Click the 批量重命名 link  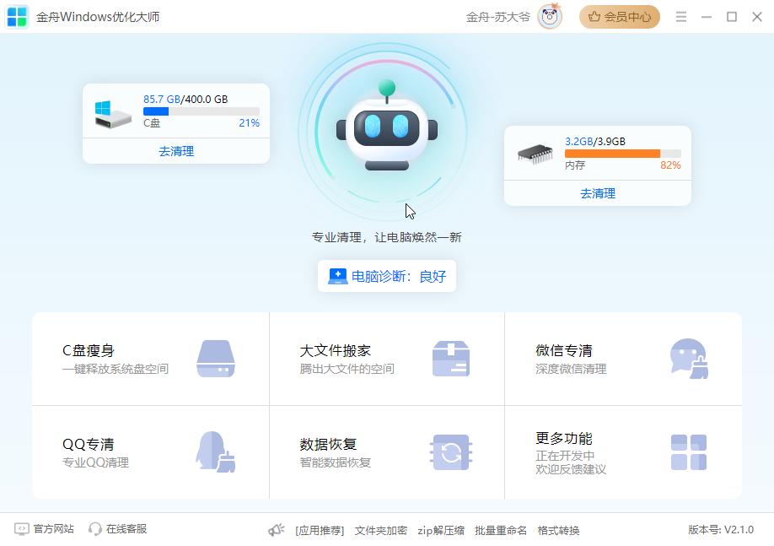pos(501,531)
